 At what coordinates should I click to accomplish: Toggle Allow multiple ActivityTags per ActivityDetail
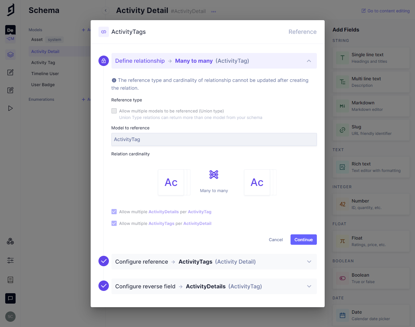[x=114, y=223]
